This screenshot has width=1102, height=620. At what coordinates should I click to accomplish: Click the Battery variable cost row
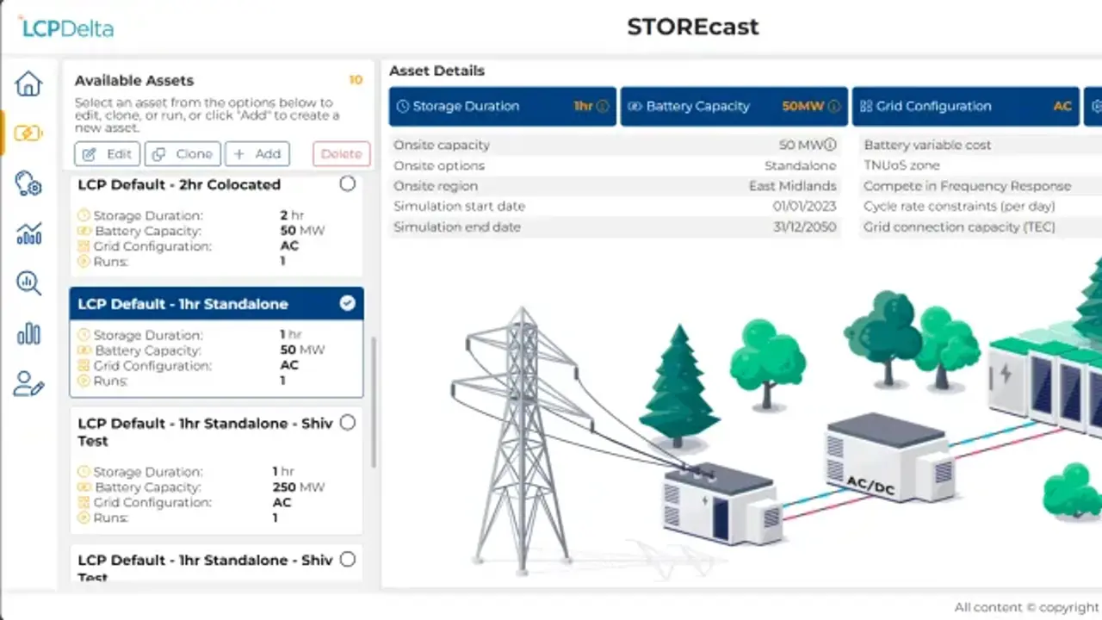(x=981, y=145)
